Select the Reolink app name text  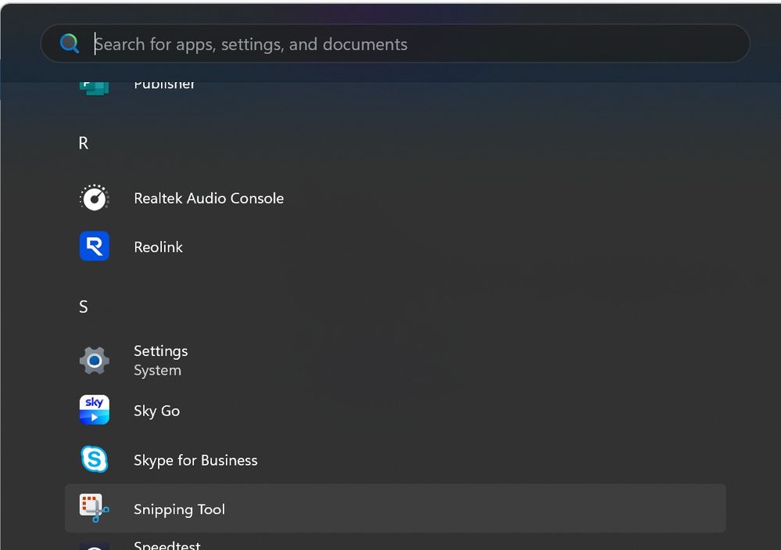pyautogui.click(x=159, y=246)
